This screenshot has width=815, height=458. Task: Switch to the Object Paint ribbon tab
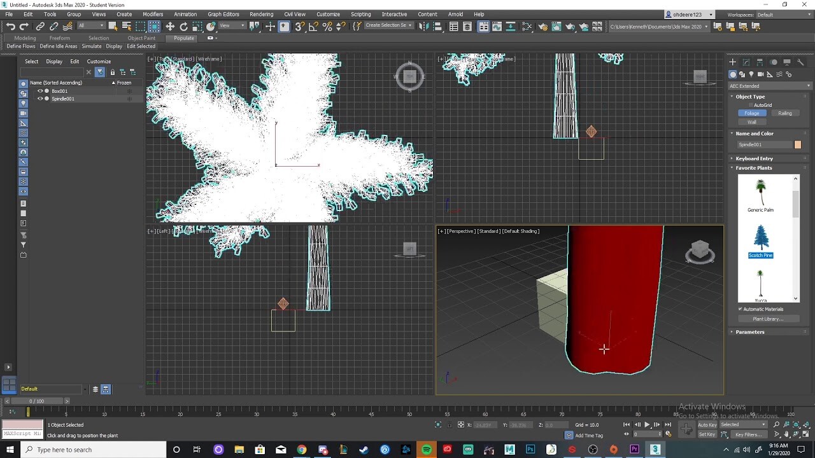click(x=141, y=38)
